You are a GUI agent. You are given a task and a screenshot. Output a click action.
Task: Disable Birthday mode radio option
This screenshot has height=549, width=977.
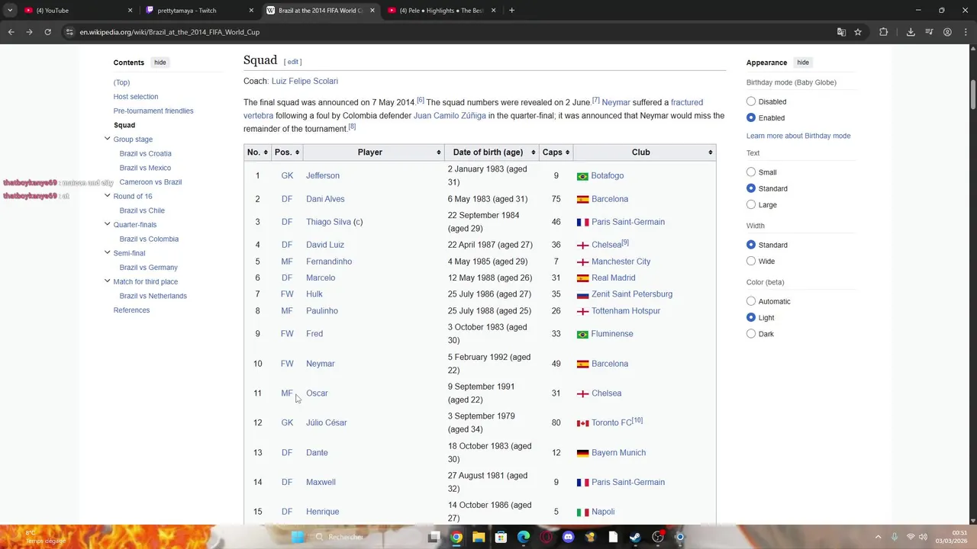click(x=751, y=101)
